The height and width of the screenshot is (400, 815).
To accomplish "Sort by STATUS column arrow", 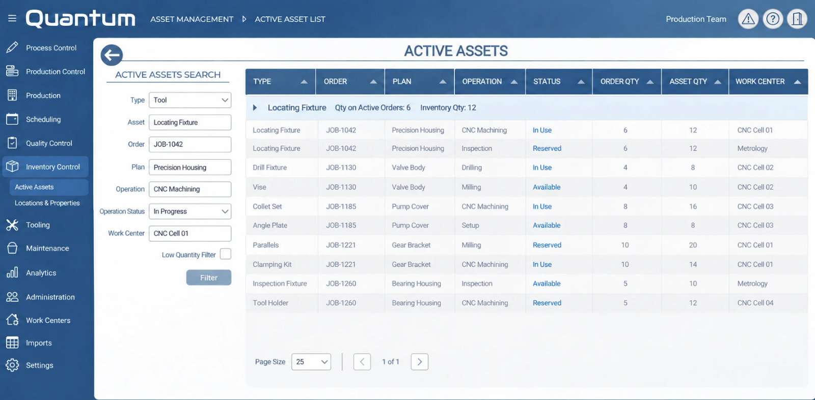I will coord(581,81).
